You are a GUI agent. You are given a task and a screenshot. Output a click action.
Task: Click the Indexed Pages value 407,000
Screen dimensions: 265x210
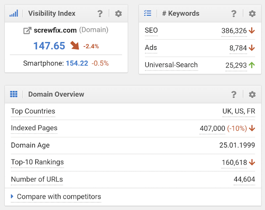tap(212, 129)
